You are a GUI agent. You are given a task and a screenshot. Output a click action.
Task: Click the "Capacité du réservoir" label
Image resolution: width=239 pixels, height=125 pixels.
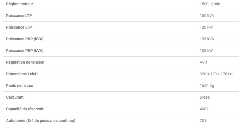(25, 109)
